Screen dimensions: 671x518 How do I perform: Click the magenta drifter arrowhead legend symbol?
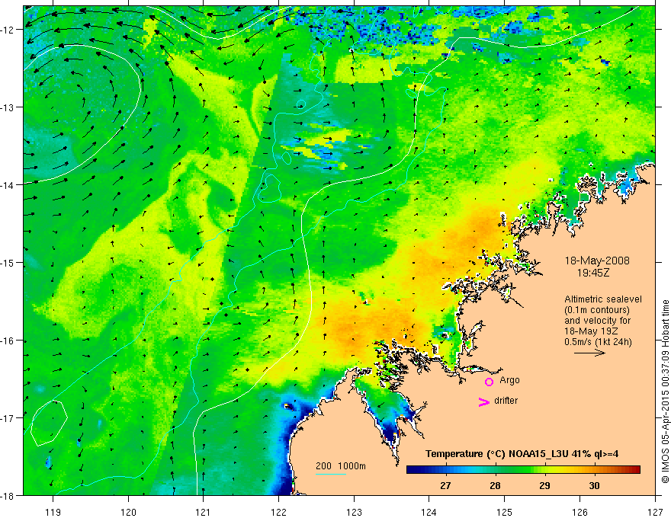tap(484, 401)
